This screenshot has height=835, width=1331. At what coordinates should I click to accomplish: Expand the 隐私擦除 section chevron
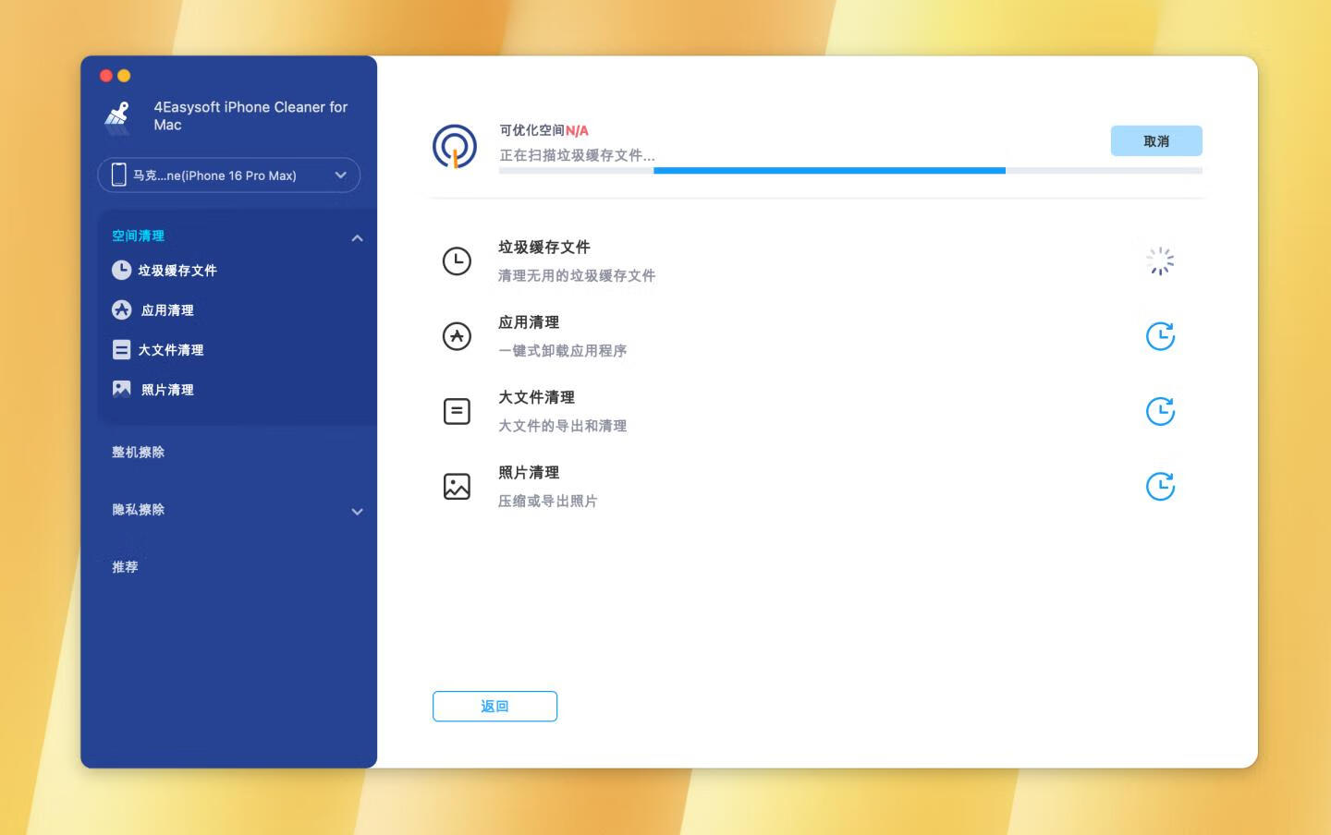pos(357,512)
